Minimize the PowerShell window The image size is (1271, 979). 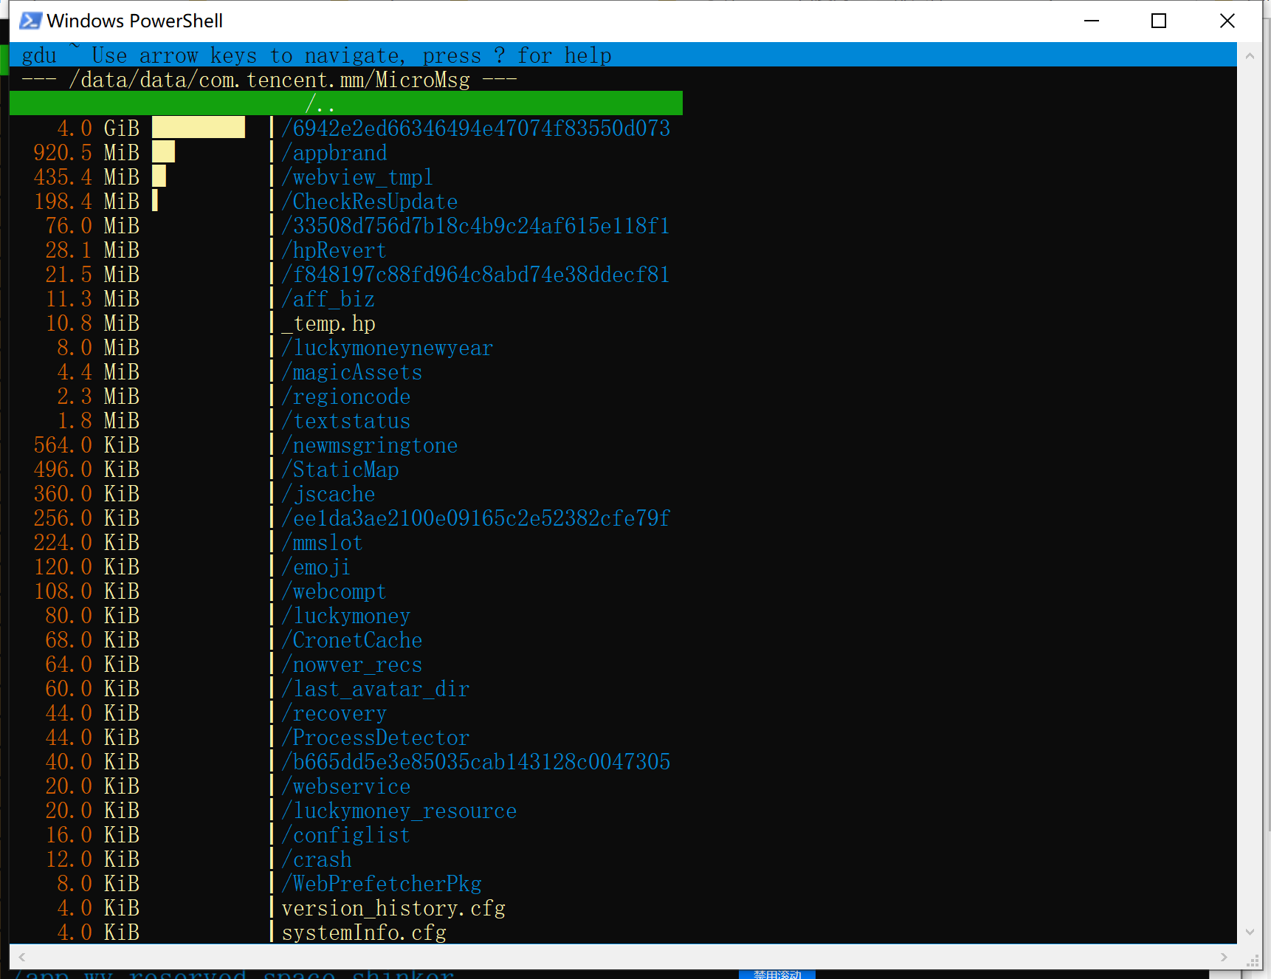(x=1092, y=21)
